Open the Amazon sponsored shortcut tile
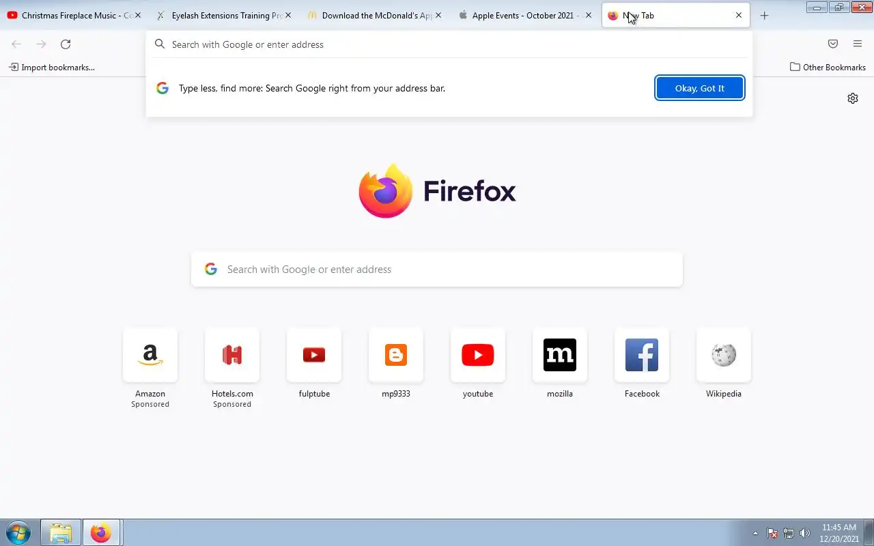 [150, 355]
